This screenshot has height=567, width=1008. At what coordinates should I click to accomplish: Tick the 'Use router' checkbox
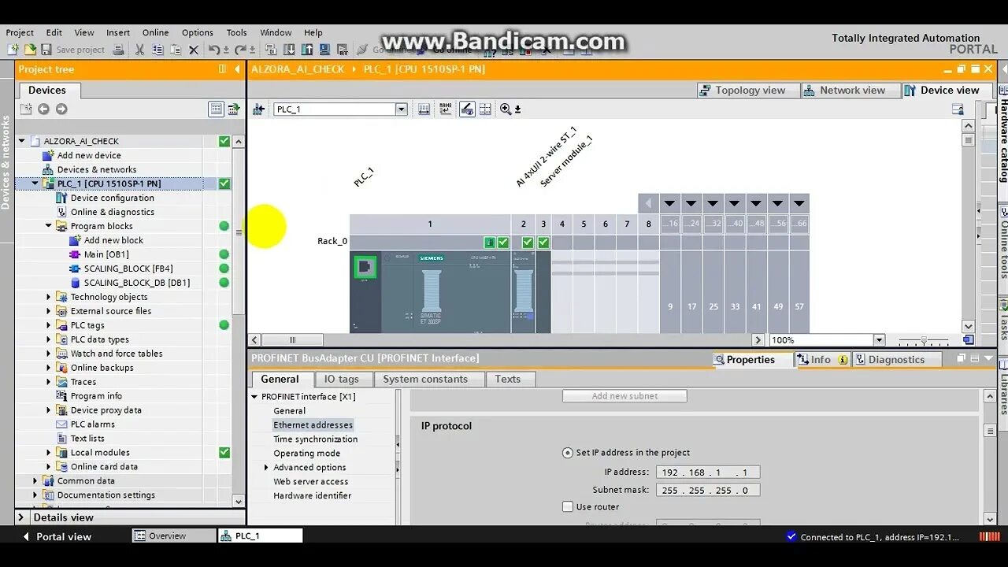568,506
